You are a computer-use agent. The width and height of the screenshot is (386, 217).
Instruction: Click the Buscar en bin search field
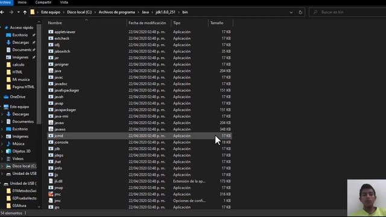click(347, 12)
